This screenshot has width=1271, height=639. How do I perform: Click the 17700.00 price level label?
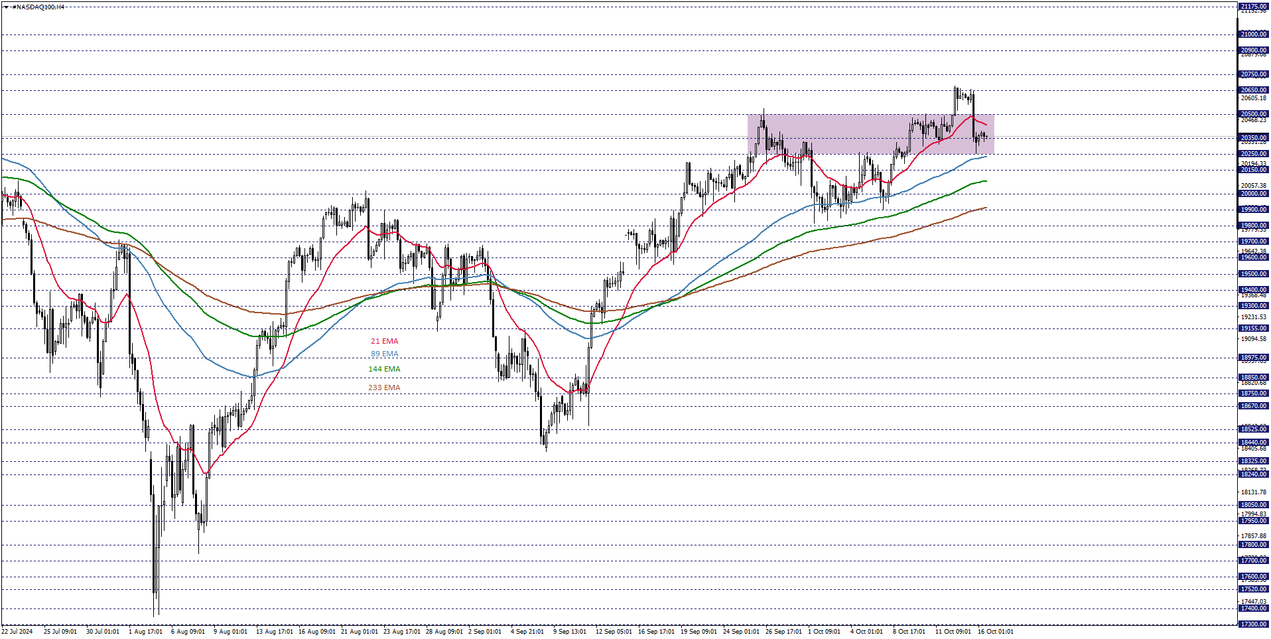tap(1254, 561)
